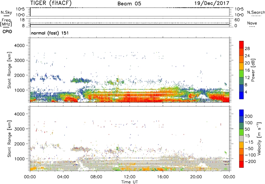Click "3000" tick of the velocity panel

coord(19,129)
